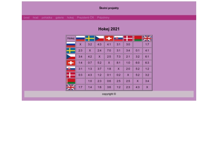Click the 3:7 score in the Slovakia row
This screenshot has height=163, width=218.
99,69
